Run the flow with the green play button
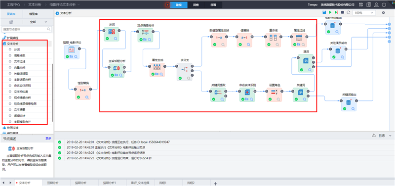Screen dimensions: 395x186 click(330, 12)
